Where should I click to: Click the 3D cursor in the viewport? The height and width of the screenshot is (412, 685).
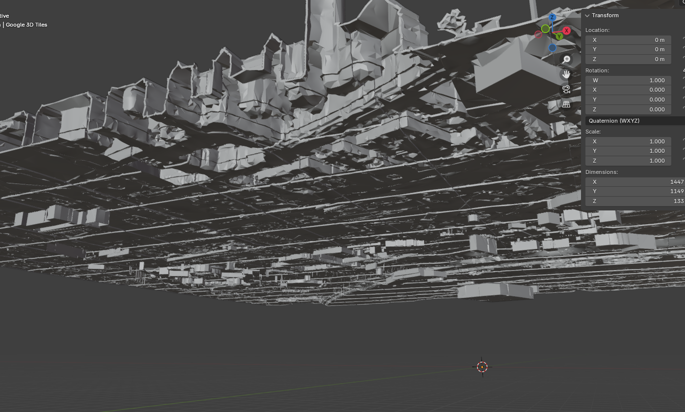pyautogui.click(x=482, y=367)
